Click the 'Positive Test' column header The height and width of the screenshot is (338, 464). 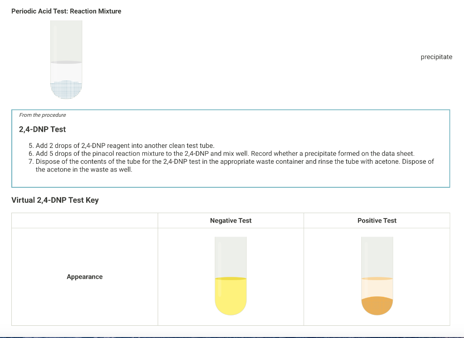click(x=377, y=220)
